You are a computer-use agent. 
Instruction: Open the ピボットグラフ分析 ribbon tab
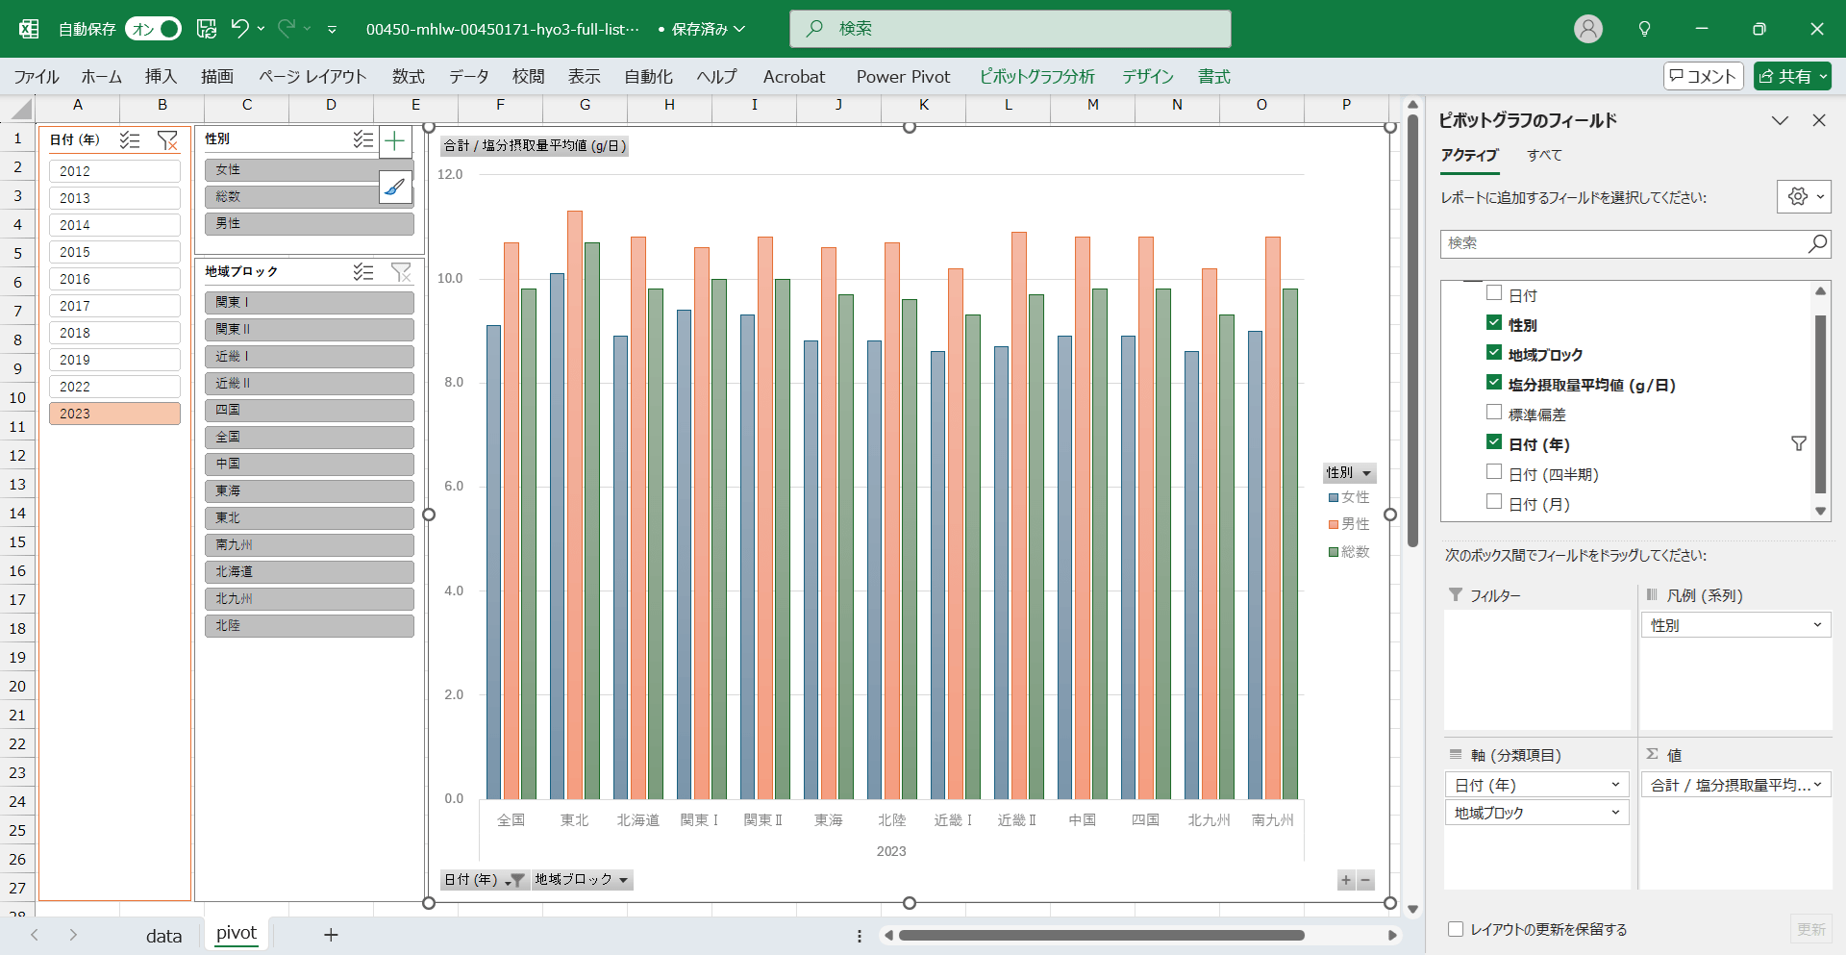tap(1036, 77)
